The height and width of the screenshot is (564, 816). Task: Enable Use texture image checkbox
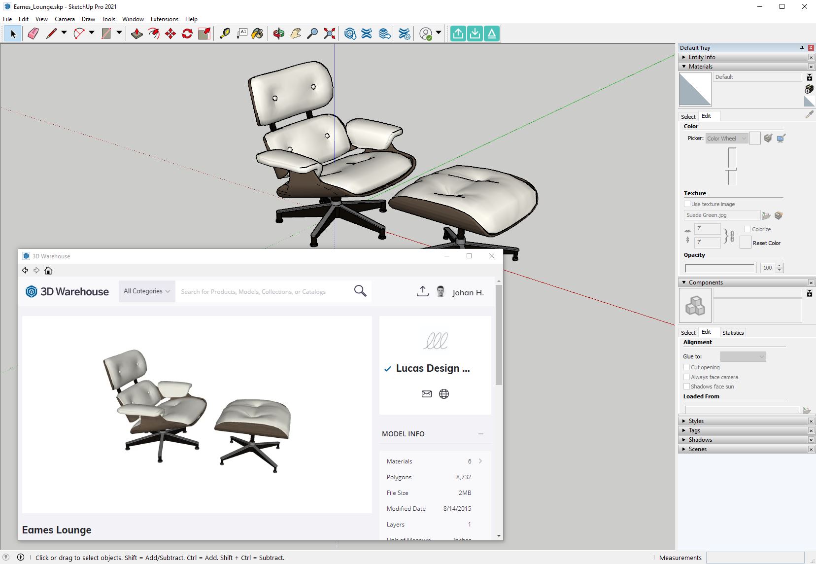pyautogui.click(x=687, y=204)
